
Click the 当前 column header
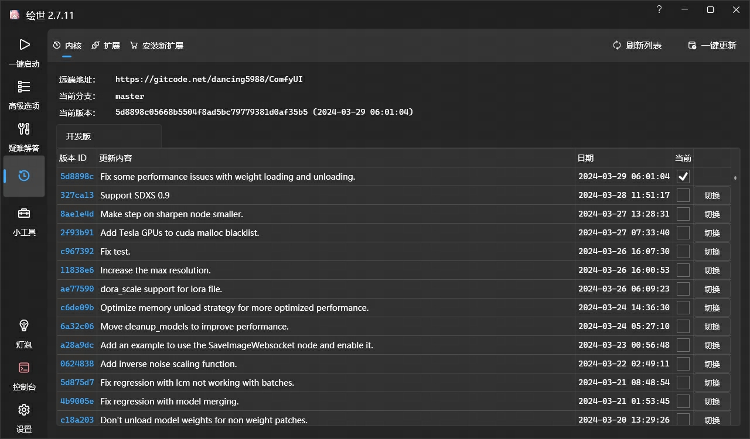(x=683, y=158)
